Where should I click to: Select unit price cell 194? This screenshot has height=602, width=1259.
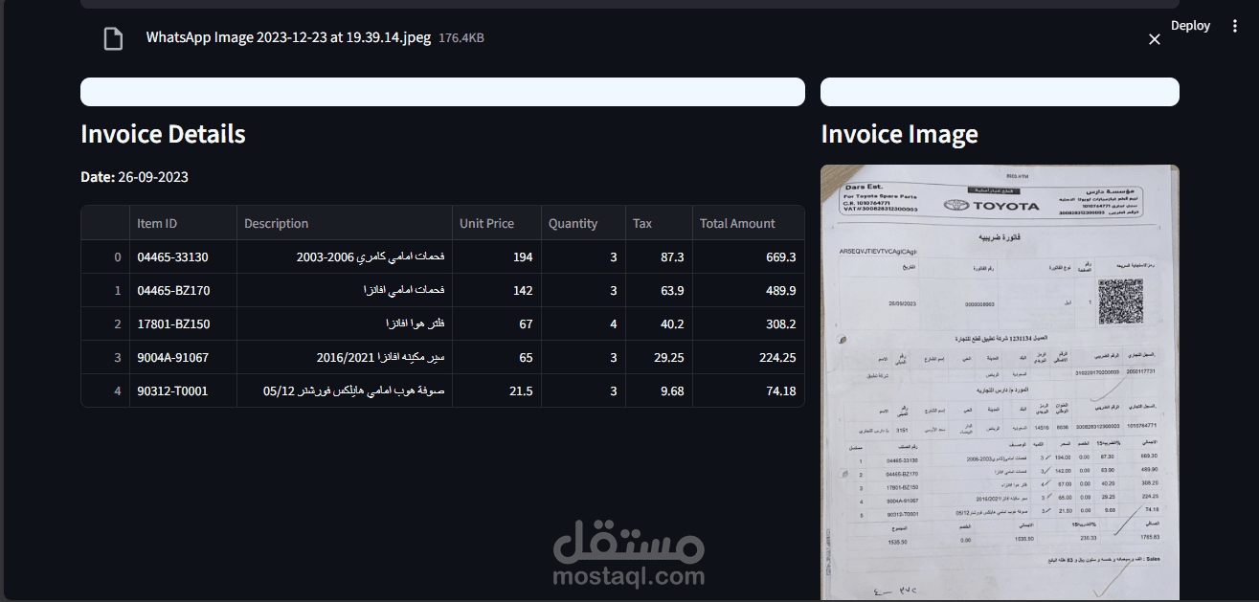click(x=497, y=257)
